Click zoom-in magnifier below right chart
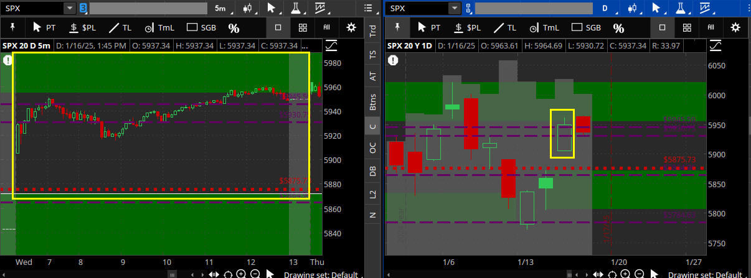The image size is (751, 278). coord(625,274)
